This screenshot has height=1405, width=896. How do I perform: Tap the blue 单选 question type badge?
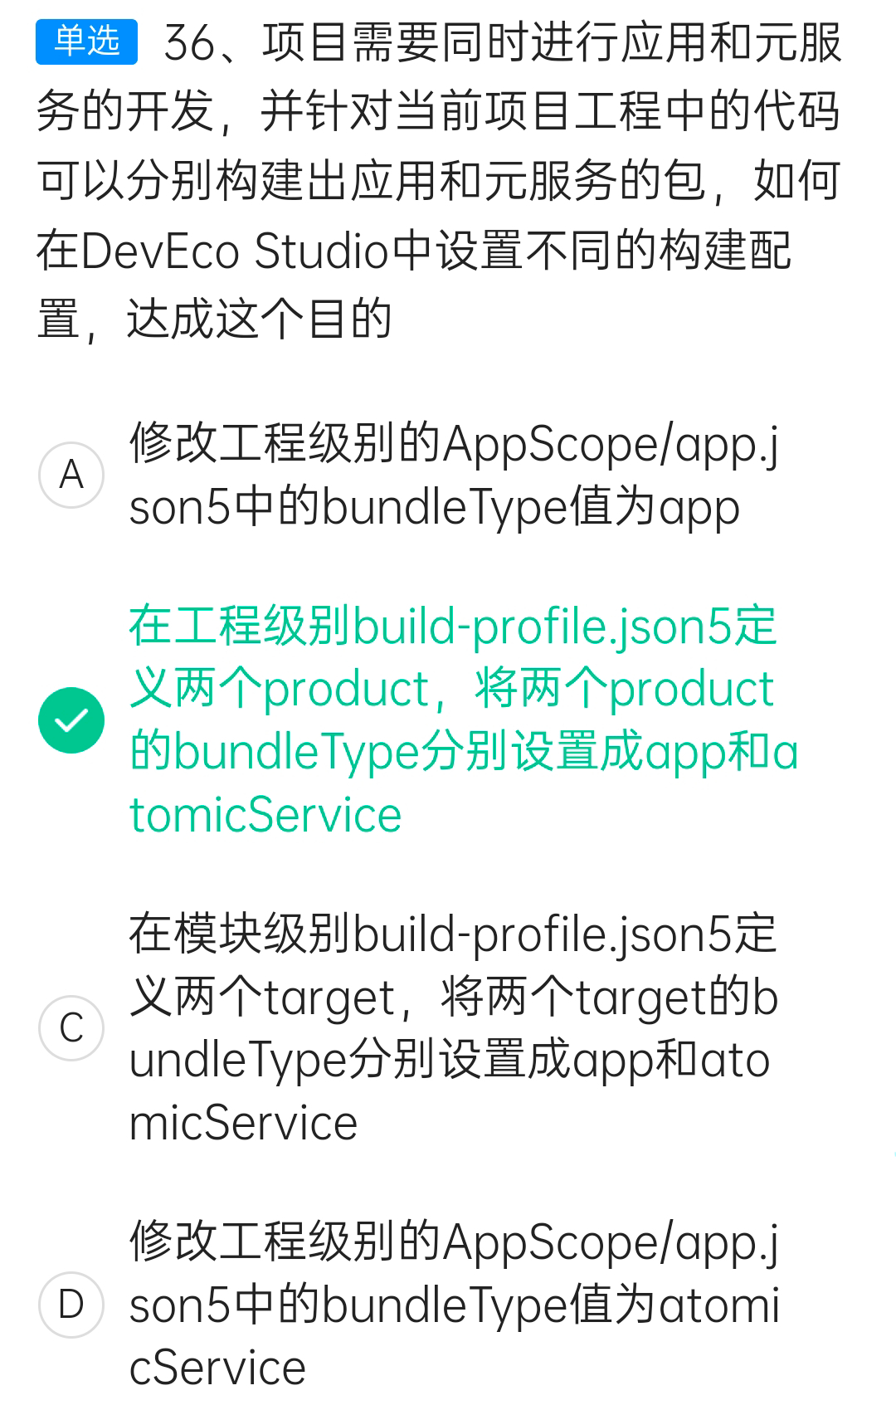point(86,41)
